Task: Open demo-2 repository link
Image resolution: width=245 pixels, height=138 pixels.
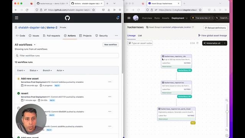Action: pyautogui.click(x=52, y=27)
